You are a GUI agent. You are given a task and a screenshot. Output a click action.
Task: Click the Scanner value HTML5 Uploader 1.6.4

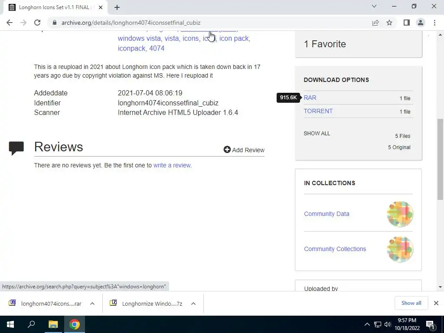(178, 113)
